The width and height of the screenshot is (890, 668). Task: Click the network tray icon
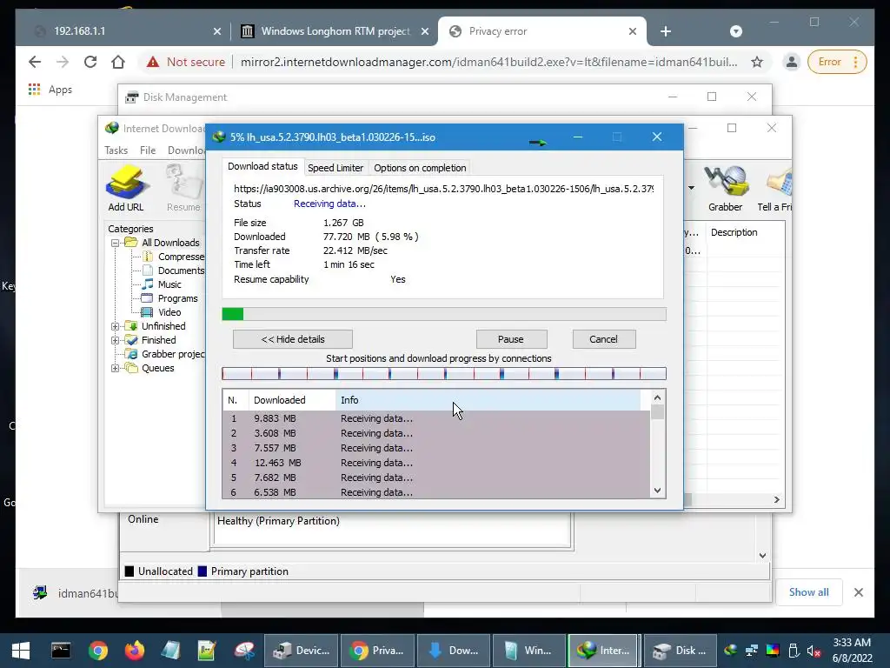tap(752, 651)
